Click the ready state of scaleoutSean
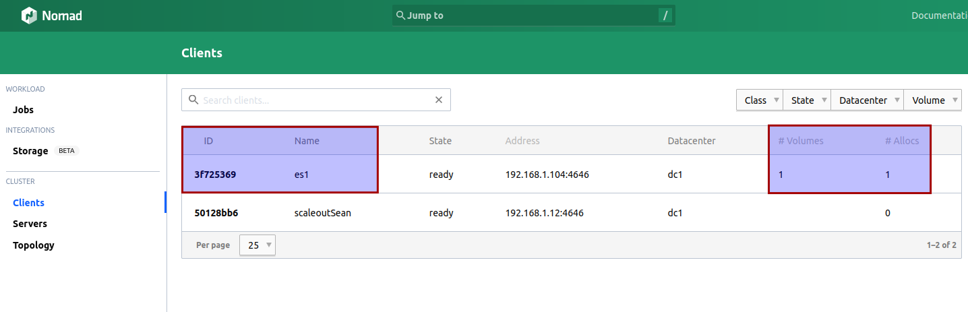Viewport: 968px width, 312px height. click(441, 213)
